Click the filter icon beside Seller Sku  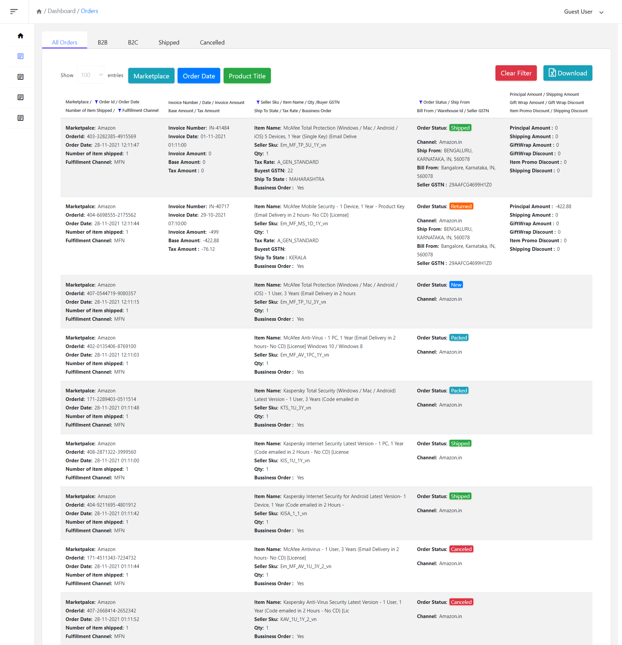[x=258, y=102]
